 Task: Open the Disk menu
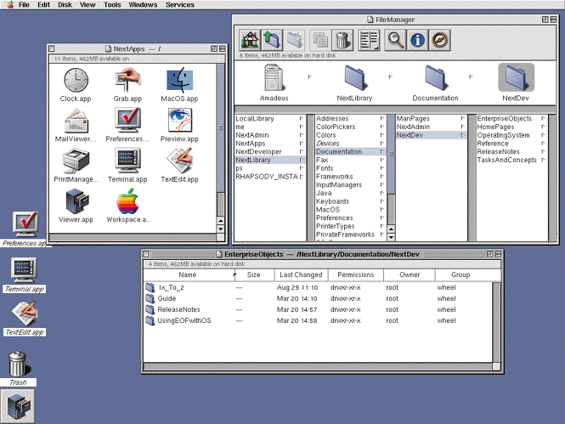pos(65,5)
